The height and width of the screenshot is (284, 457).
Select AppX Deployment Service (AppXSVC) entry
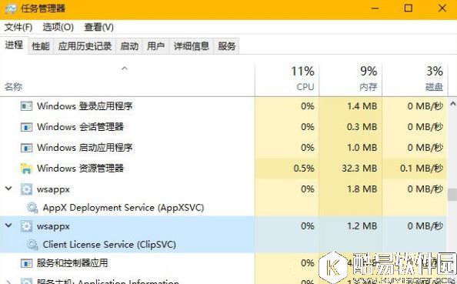(x=123, y=208)
